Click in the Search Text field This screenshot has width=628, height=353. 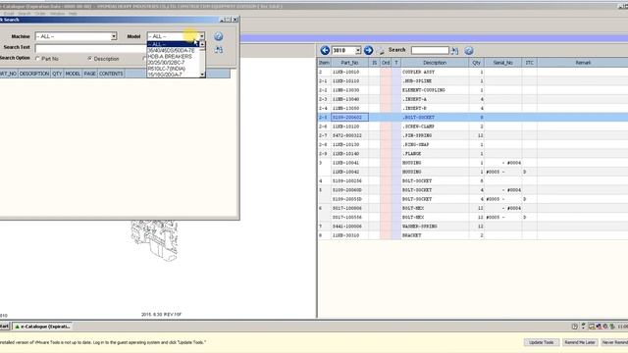(90, 48)
